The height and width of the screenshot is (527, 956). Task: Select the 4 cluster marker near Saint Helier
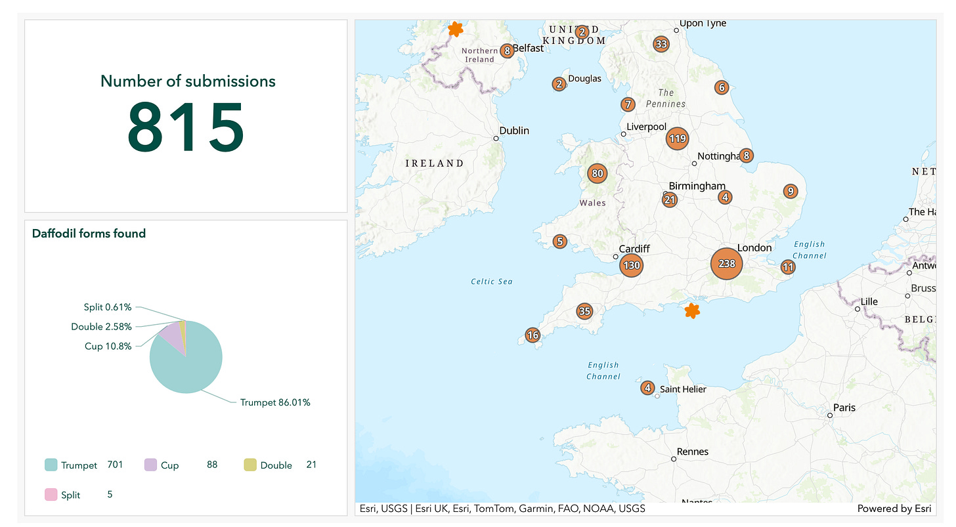[x=647, y=388]
